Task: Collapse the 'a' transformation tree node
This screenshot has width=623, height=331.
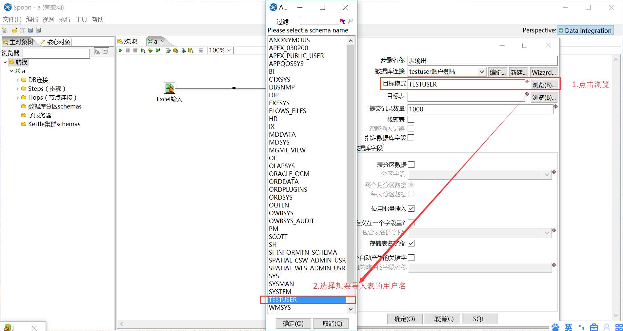Action: pyautogui.click(x=11, y=71)
